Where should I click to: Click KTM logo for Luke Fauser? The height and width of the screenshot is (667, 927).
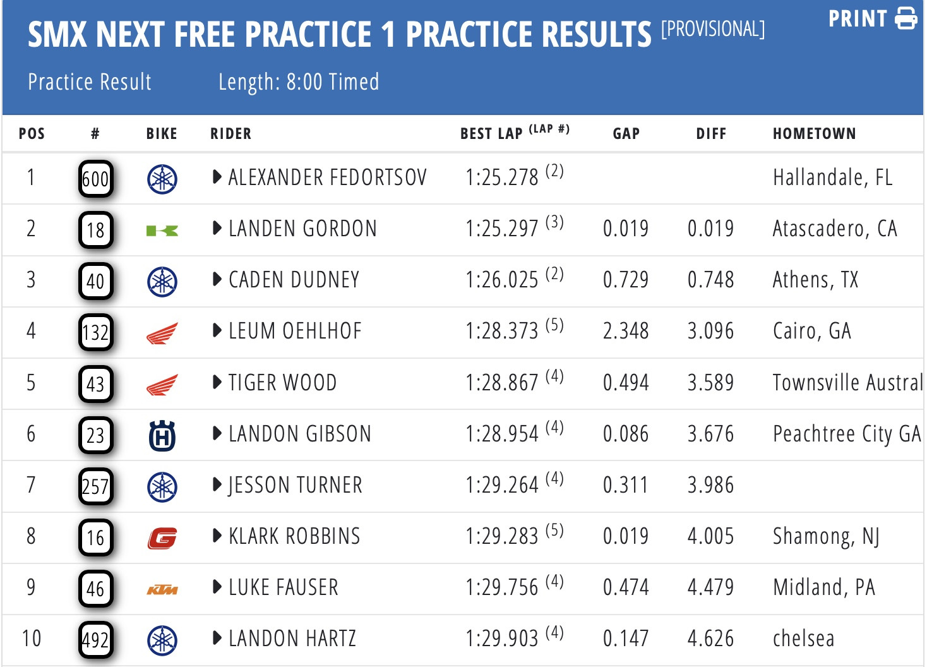(x=162, y=590)
